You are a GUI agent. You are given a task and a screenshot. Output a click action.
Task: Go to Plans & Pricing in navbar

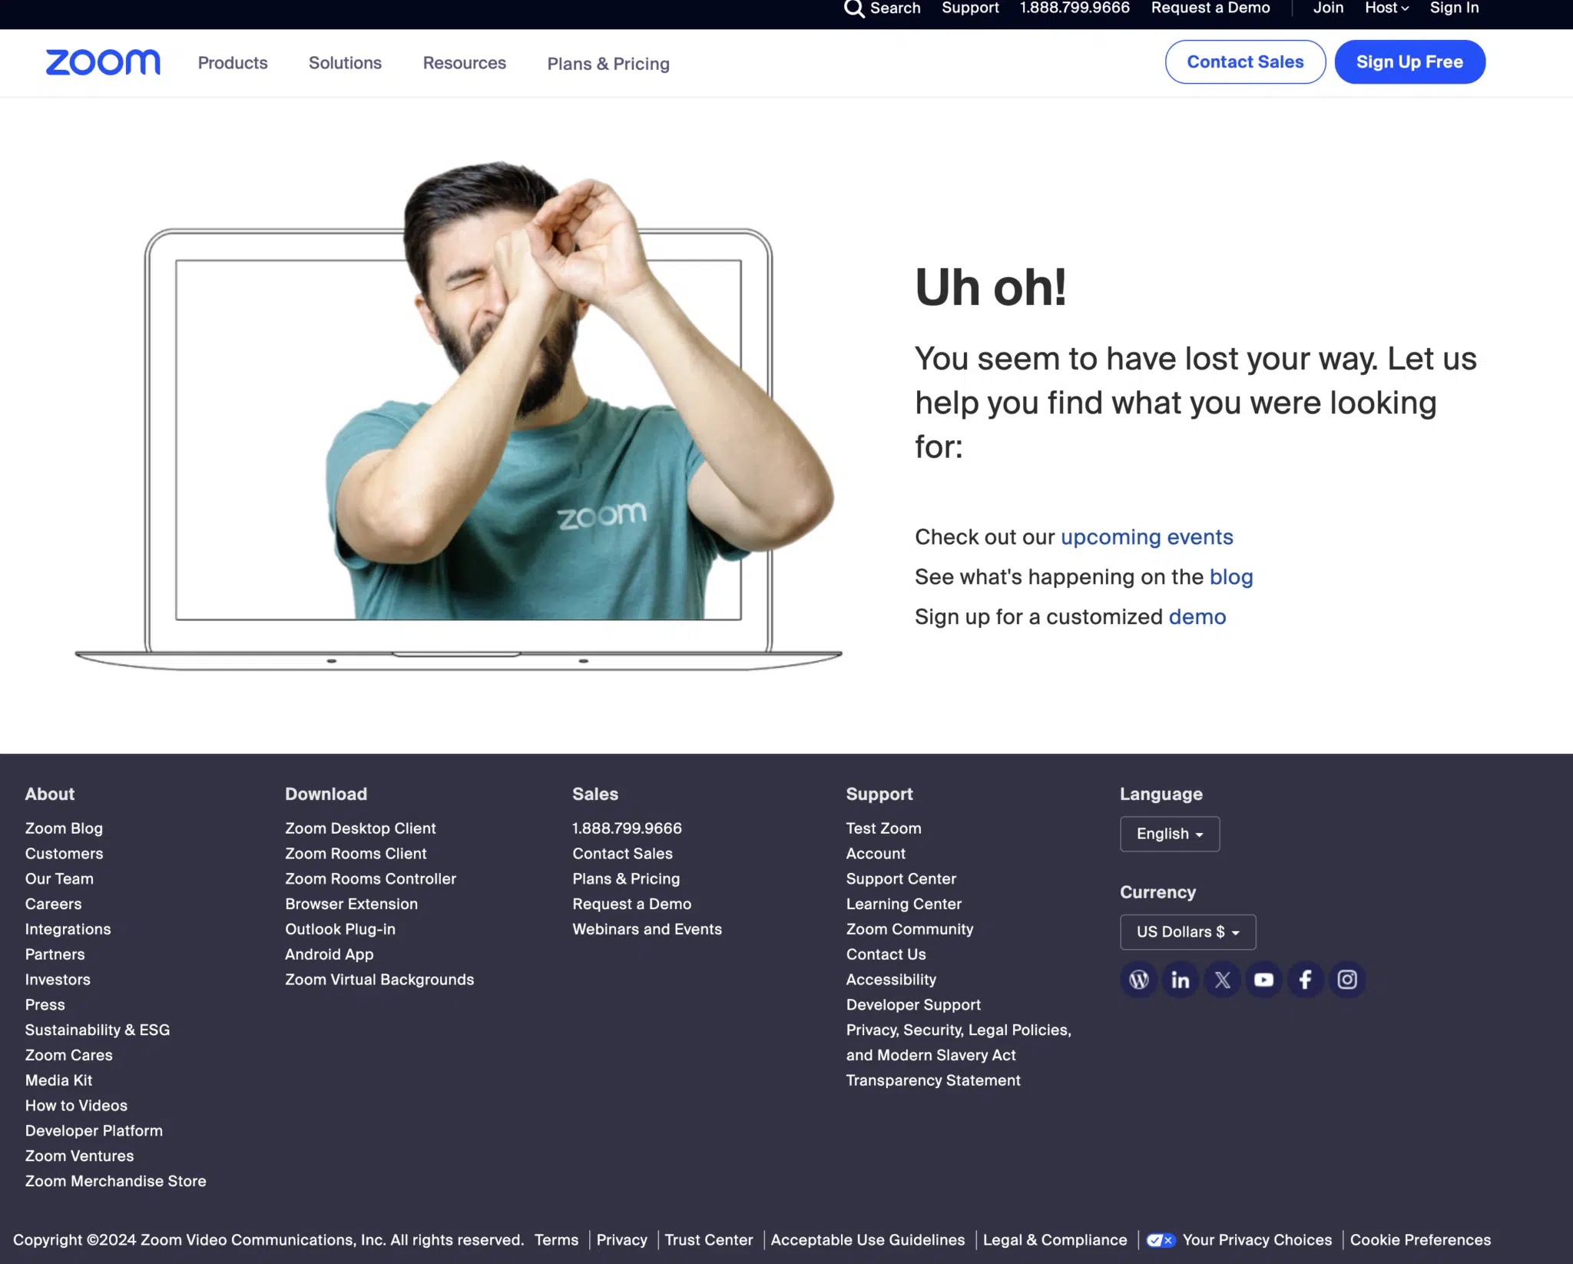point(608,64)
